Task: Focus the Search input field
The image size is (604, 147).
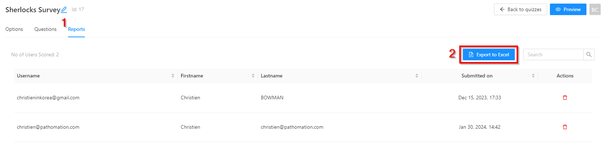Action: [x=553, y=54]
